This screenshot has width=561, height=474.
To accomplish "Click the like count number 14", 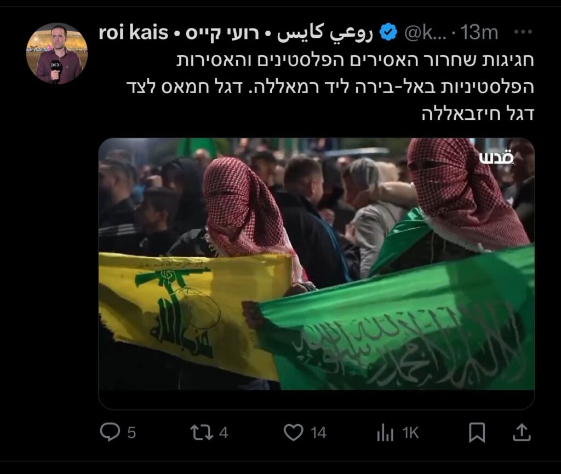I will point(318,433).
